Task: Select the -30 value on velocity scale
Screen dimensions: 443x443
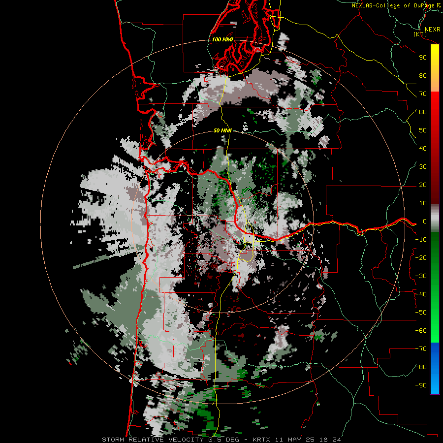Action: (421, 276)
